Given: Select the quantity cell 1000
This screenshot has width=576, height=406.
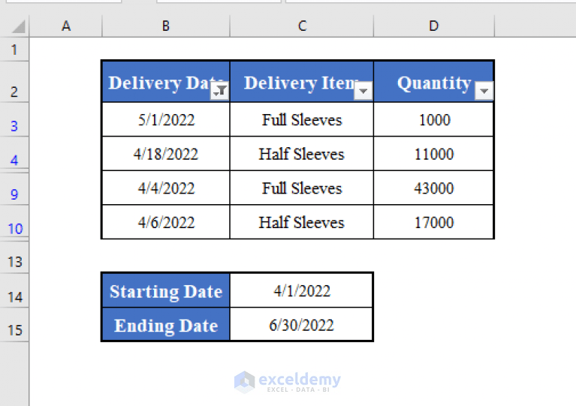Looking at the screenshot, I should tap(434, 119).
